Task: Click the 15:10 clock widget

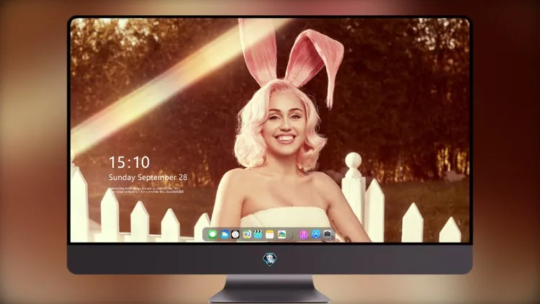Action: 129,162
